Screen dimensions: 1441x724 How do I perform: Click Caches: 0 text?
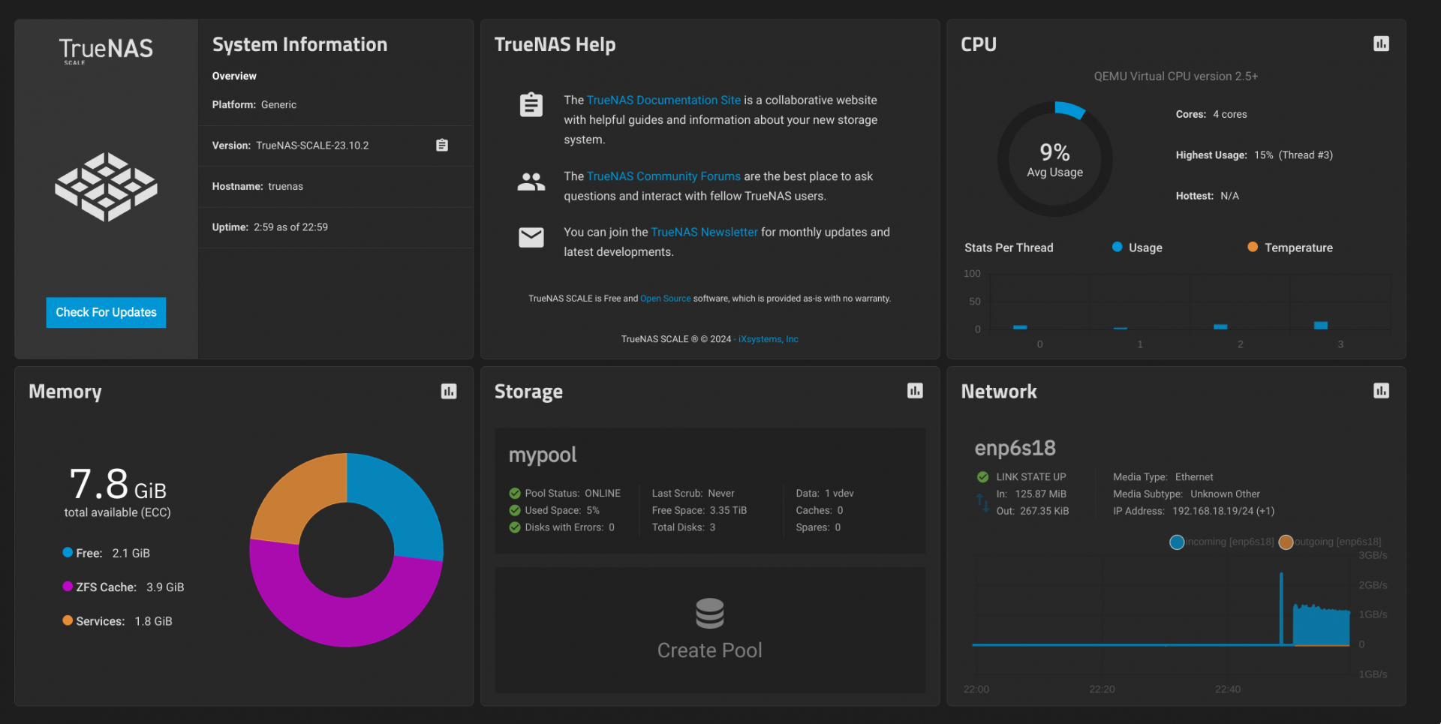tap(819, 510)
